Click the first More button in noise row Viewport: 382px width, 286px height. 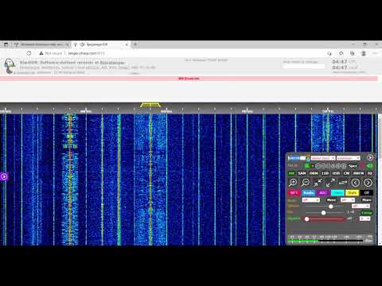coord(332,200)
